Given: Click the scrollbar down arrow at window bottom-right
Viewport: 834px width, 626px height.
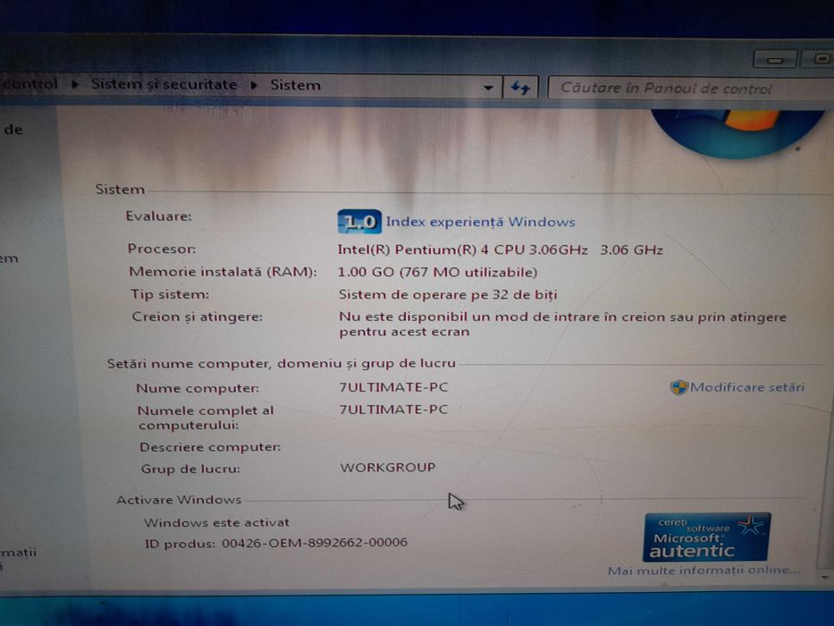Looking at the screenshot, I should point(825,577).
